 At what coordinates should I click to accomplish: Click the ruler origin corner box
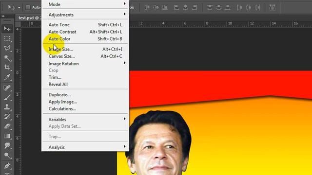tap(18, 24)
